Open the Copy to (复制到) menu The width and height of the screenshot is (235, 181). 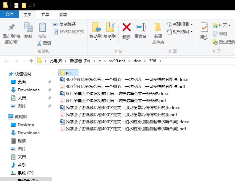(110, 31)
